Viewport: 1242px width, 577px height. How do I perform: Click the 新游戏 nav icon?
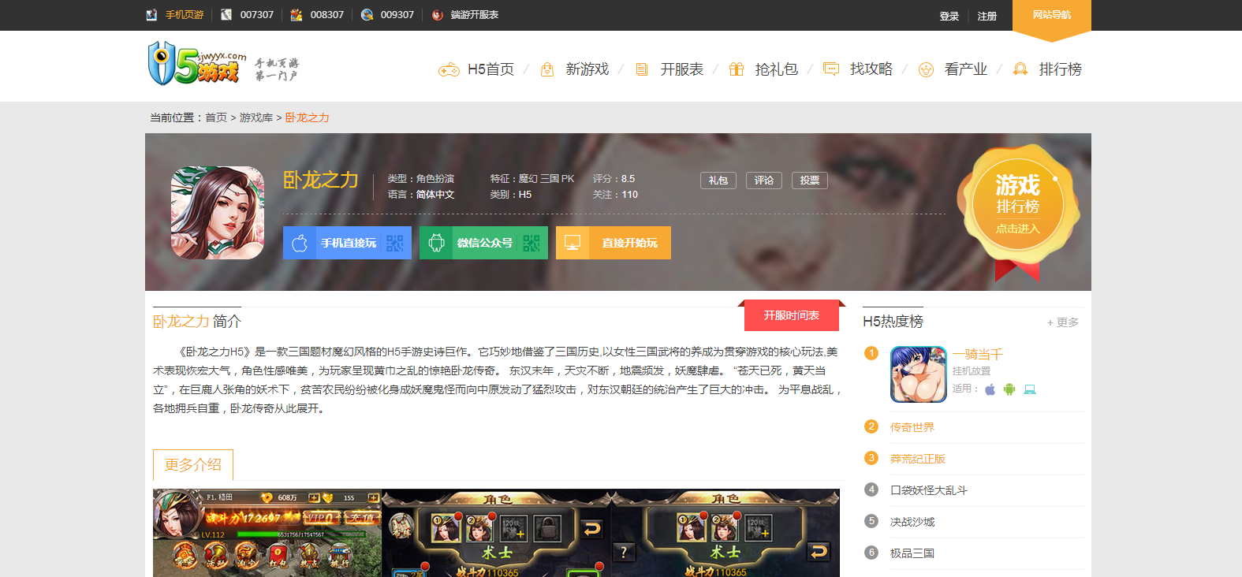(x=547, y=70)
